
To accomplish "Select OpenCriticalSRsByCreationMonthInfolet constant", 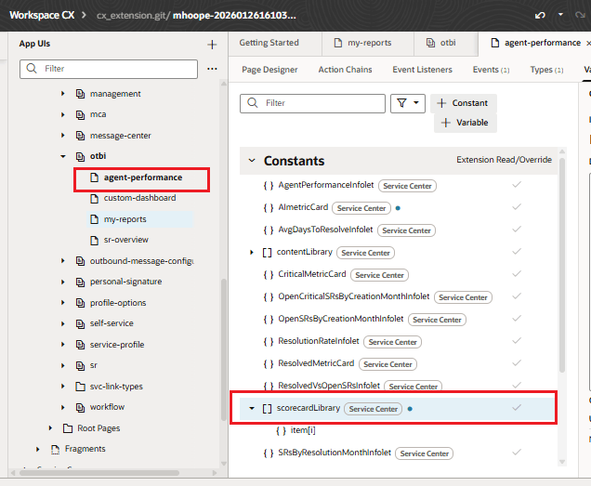I will pyautogui.click(x=353, y=296).
